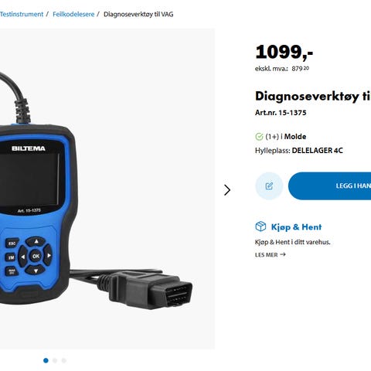Click the Molde store stock text
Viewport: 371px width, 371px height.
click(x=286, y=137)
